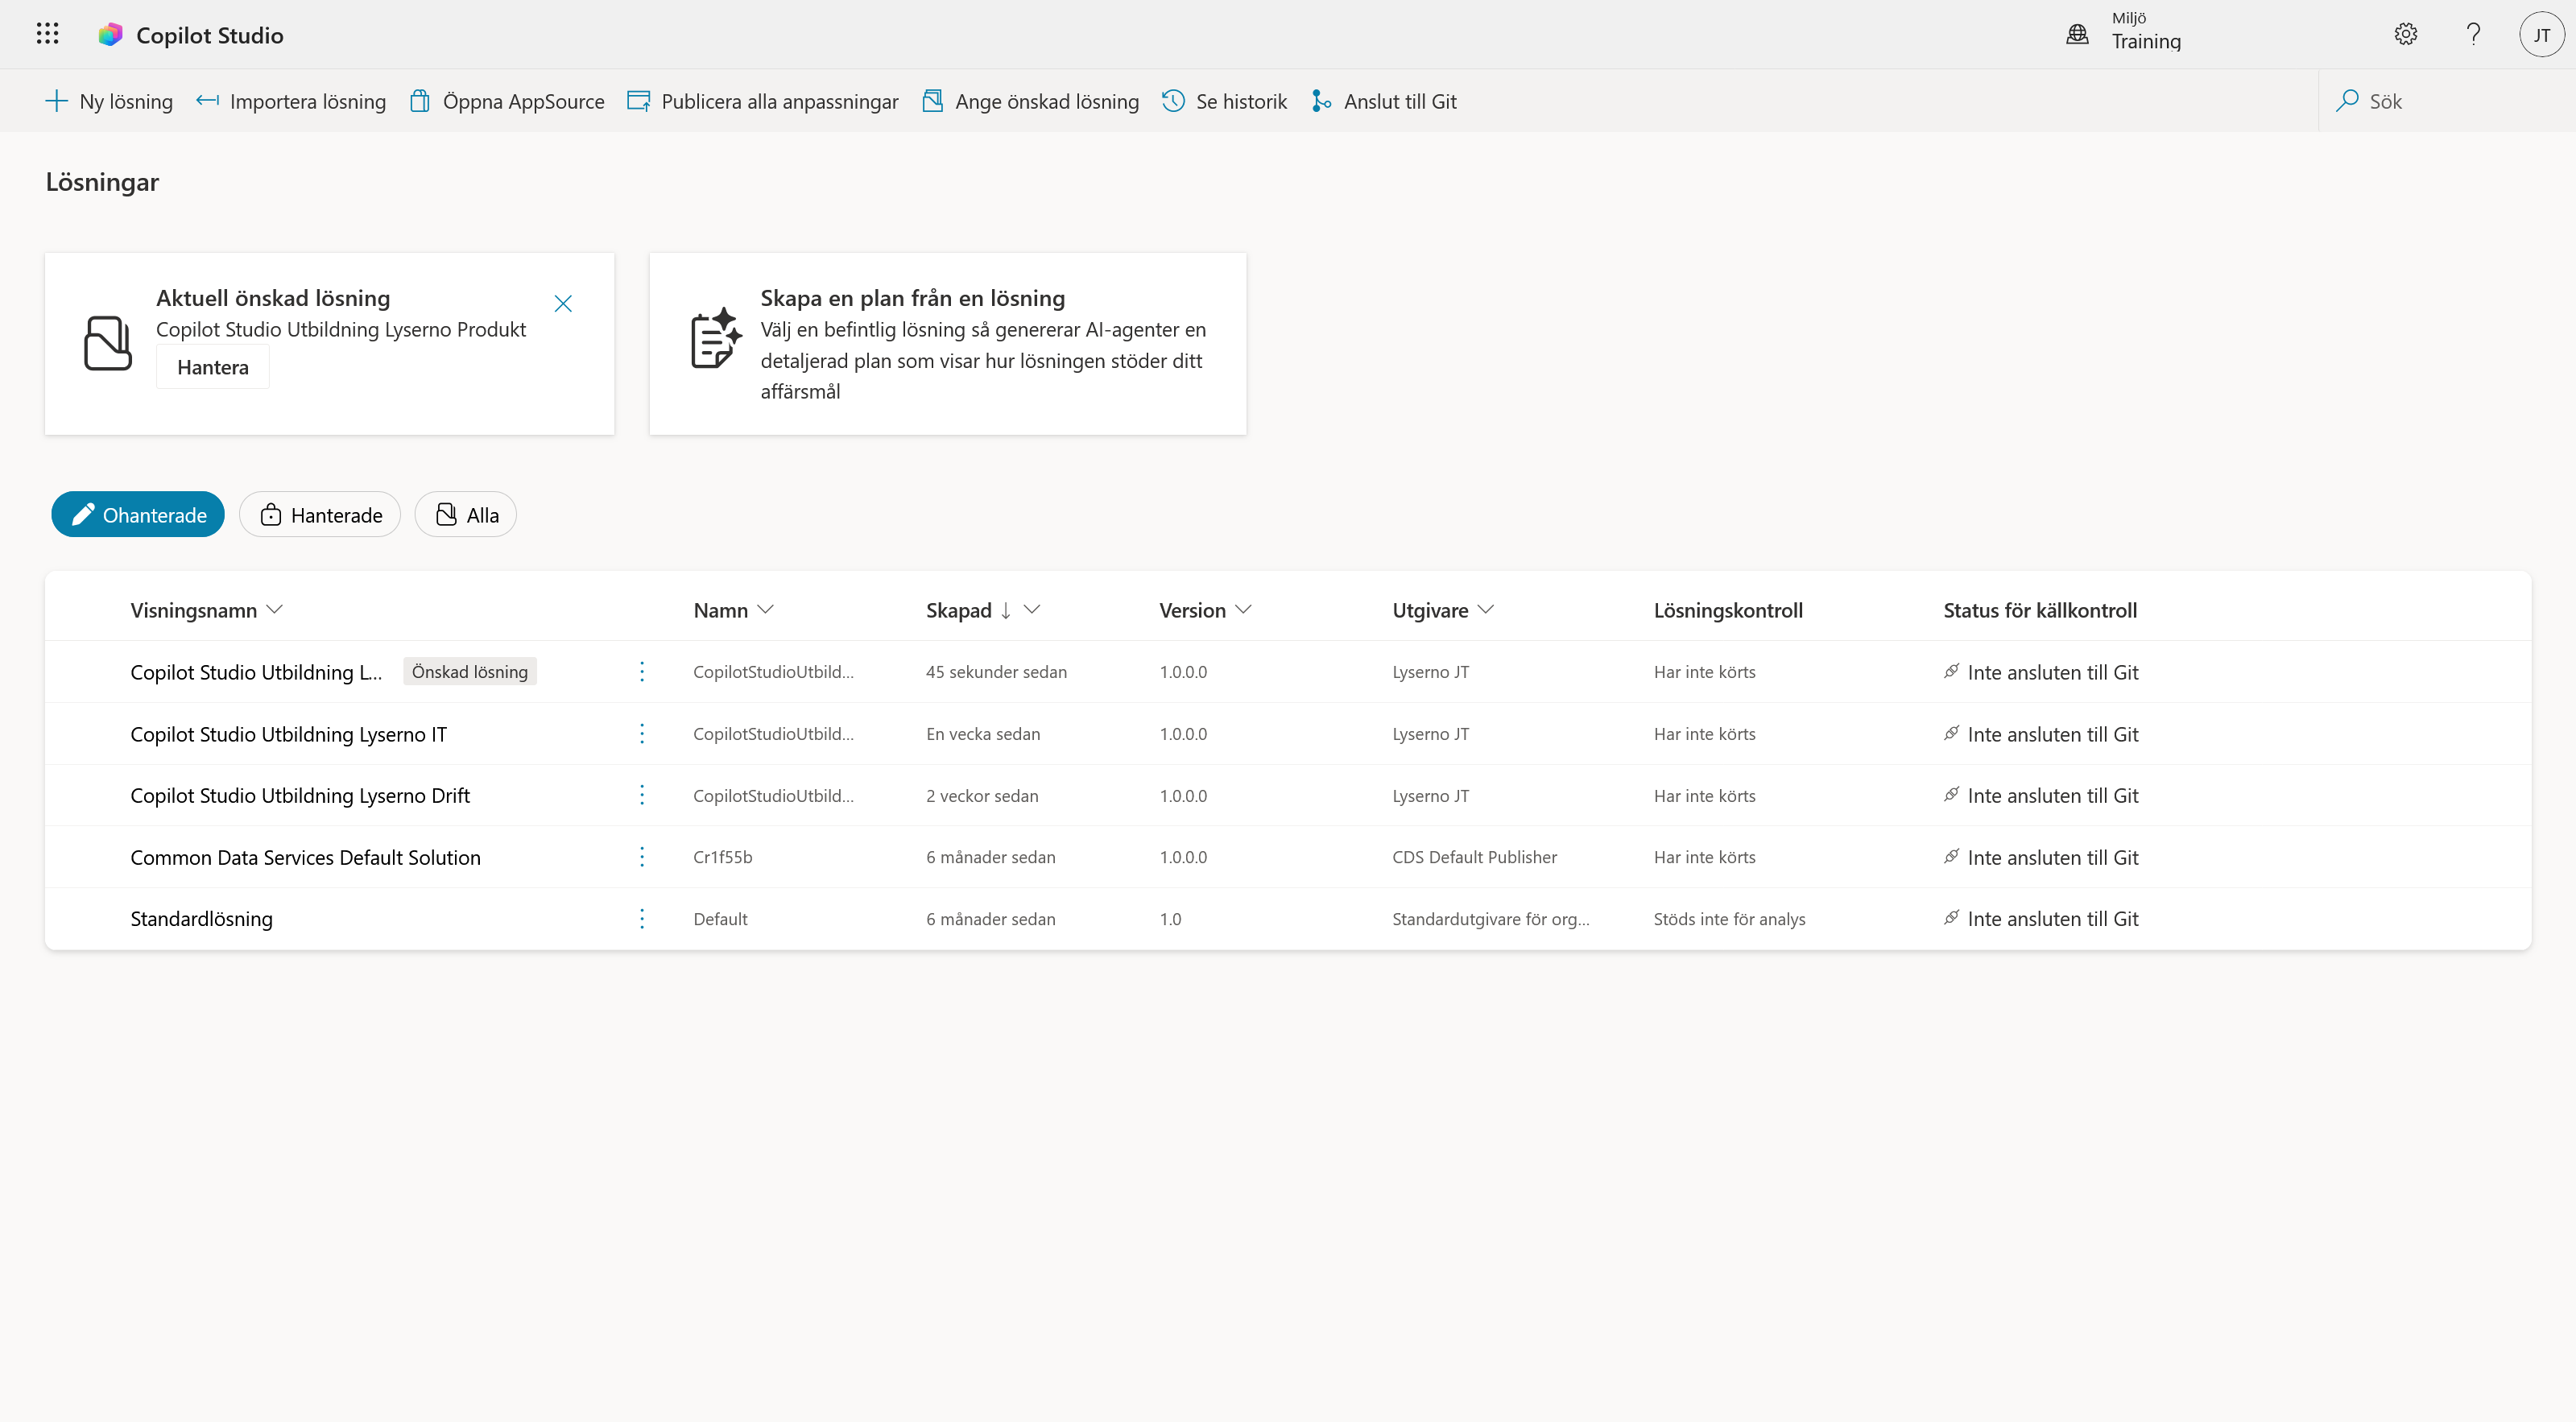Click the Lösningskontroll column header

(x=1728, y=610)
